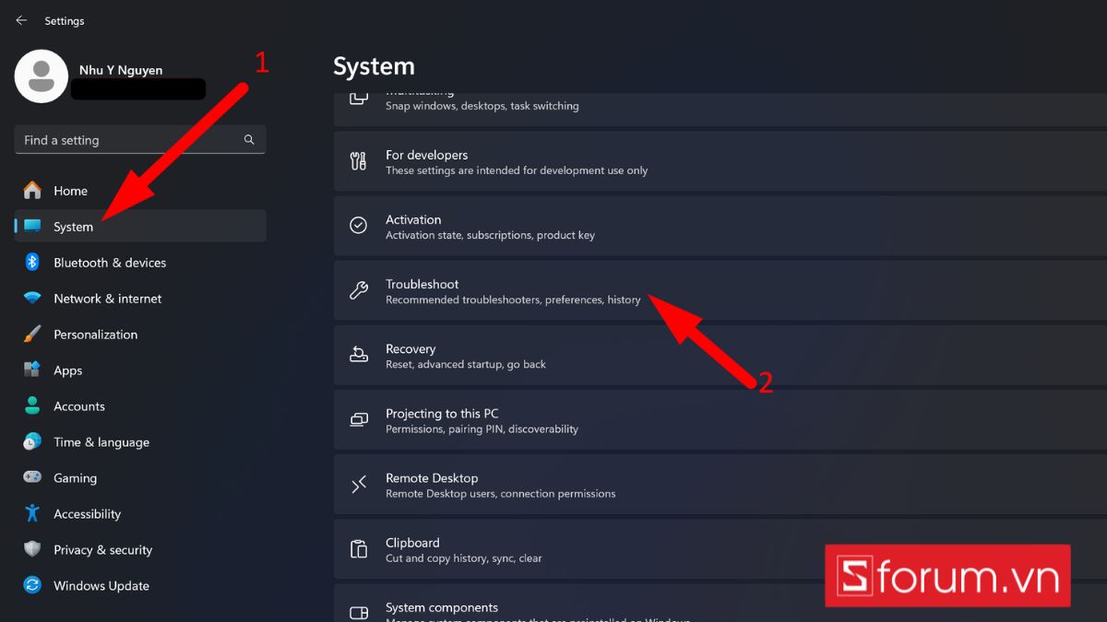Click the user profile avatar picture
This screenshot has height=622, width=1107.
[42, 76]
